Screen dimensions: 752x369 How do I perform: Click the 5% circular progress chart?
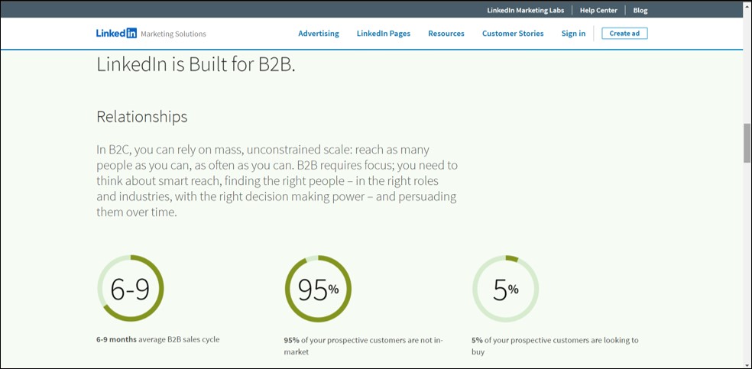click(505, 289)
